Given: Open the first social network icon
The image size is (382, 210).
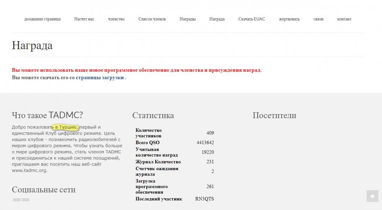Looking at the screenshot, I should pos(17,200).
